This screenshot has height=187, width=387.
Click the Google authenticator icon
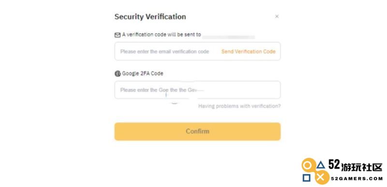click(x=118, y=73)
